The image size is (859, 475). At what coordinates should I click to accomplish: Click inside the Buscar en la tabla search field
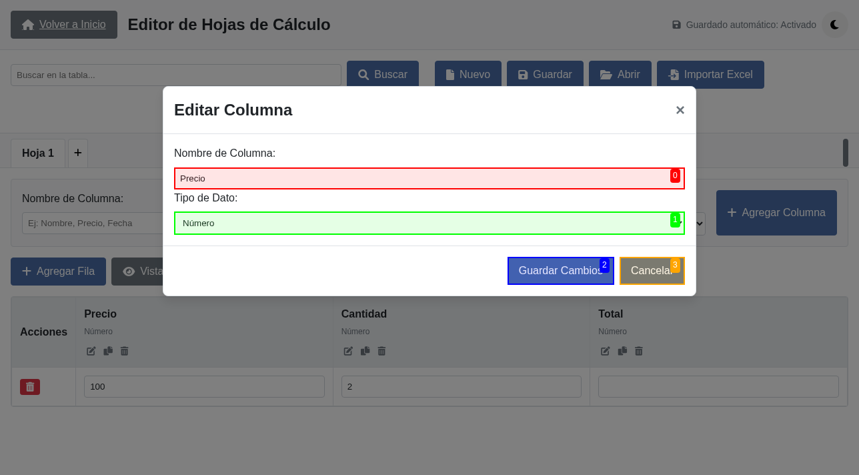tap(175, 75)
